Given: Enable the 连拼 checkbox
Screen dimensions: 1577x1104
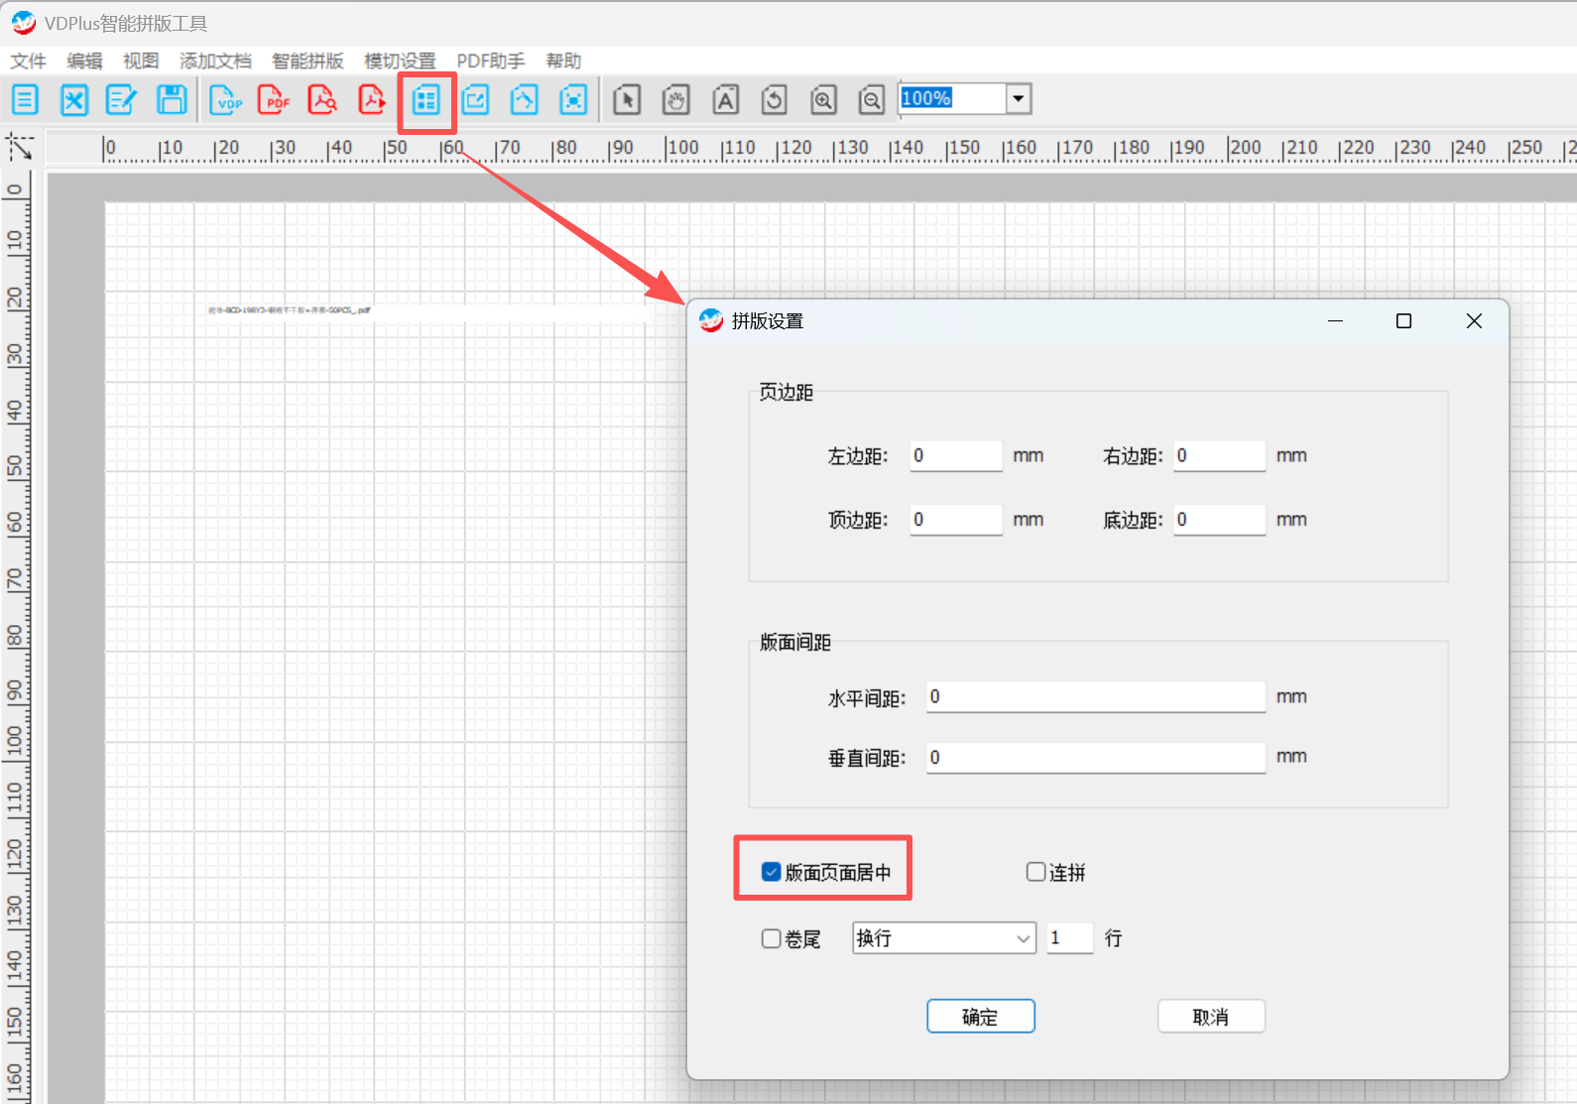Looking at the screenshot, I should [1035, 872].
